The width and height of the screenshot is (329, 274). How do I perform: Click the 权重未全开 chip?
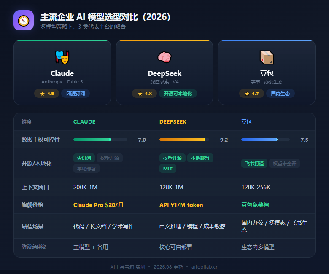(285, 164)
